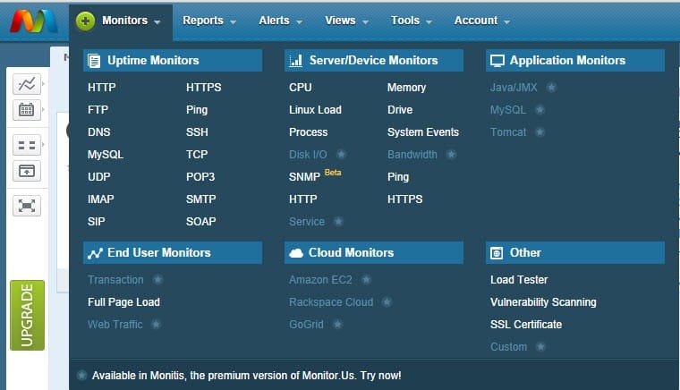Click the dashboard layout sidebar icon
Image resolution: width=680 pixels, height=390 pixels.
[x=27, y=145]
